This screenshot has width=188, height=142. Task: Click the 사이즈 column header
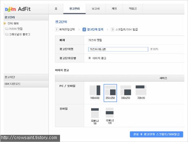(x=163, y=78)
